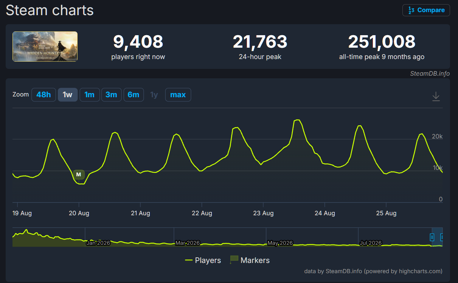Click the all-time peak 9 months ago label
The height and width of the screenshot is (283, 458).
pyautogui.click(x=382, y=57)
